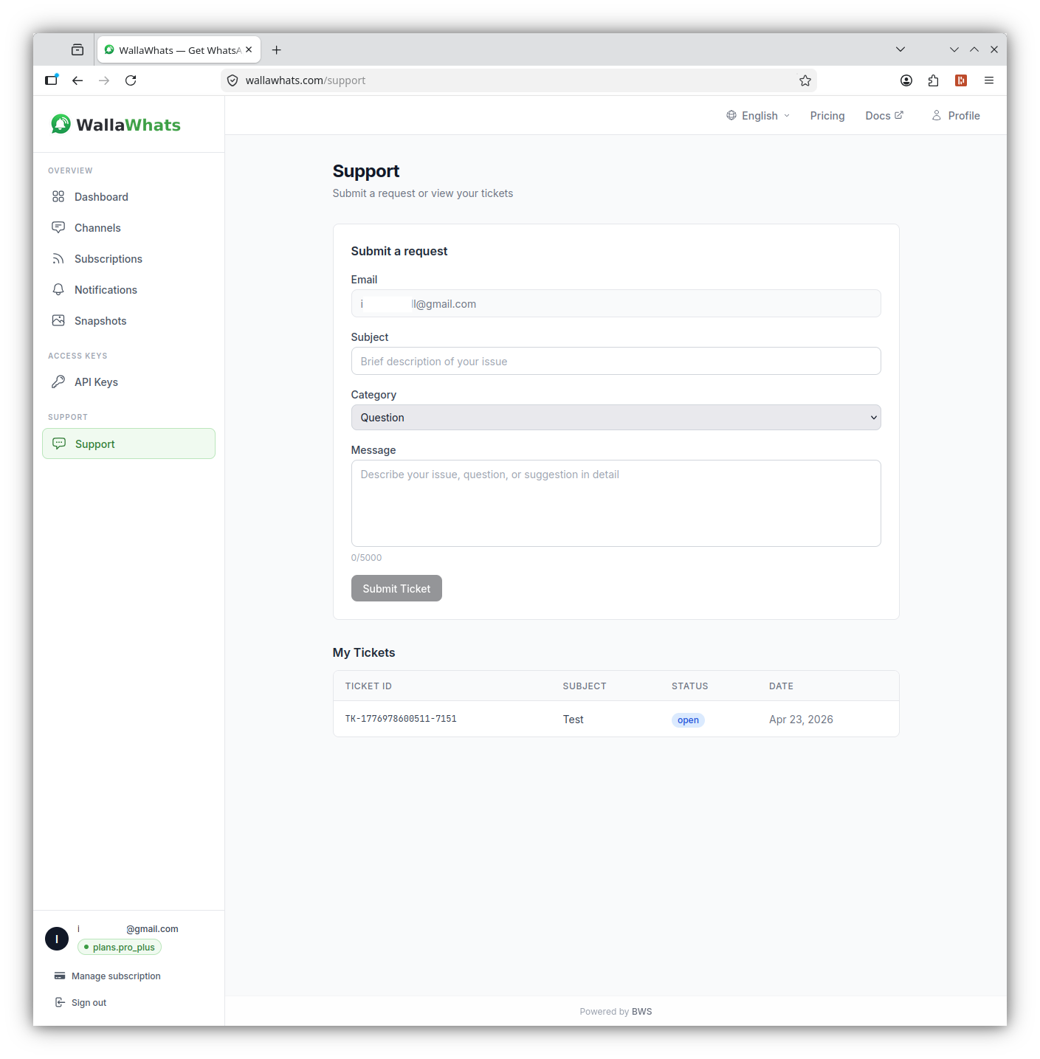Click the recent browsing icon left of the tab
This screenshot has height=1059, width=1040.
78,50
